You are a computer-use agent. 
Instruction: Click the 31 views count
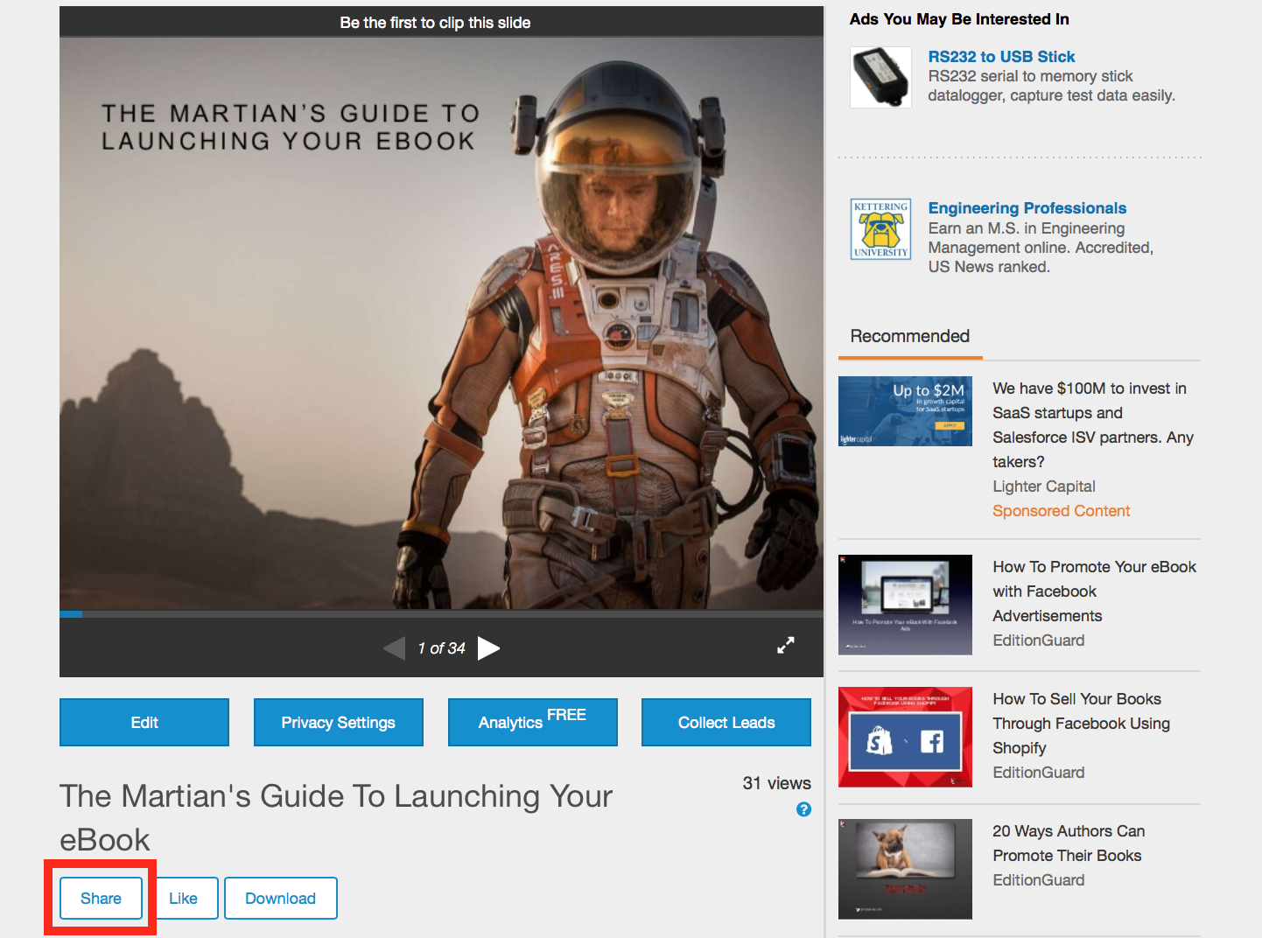pyautogui.click(x=777, y=783)
